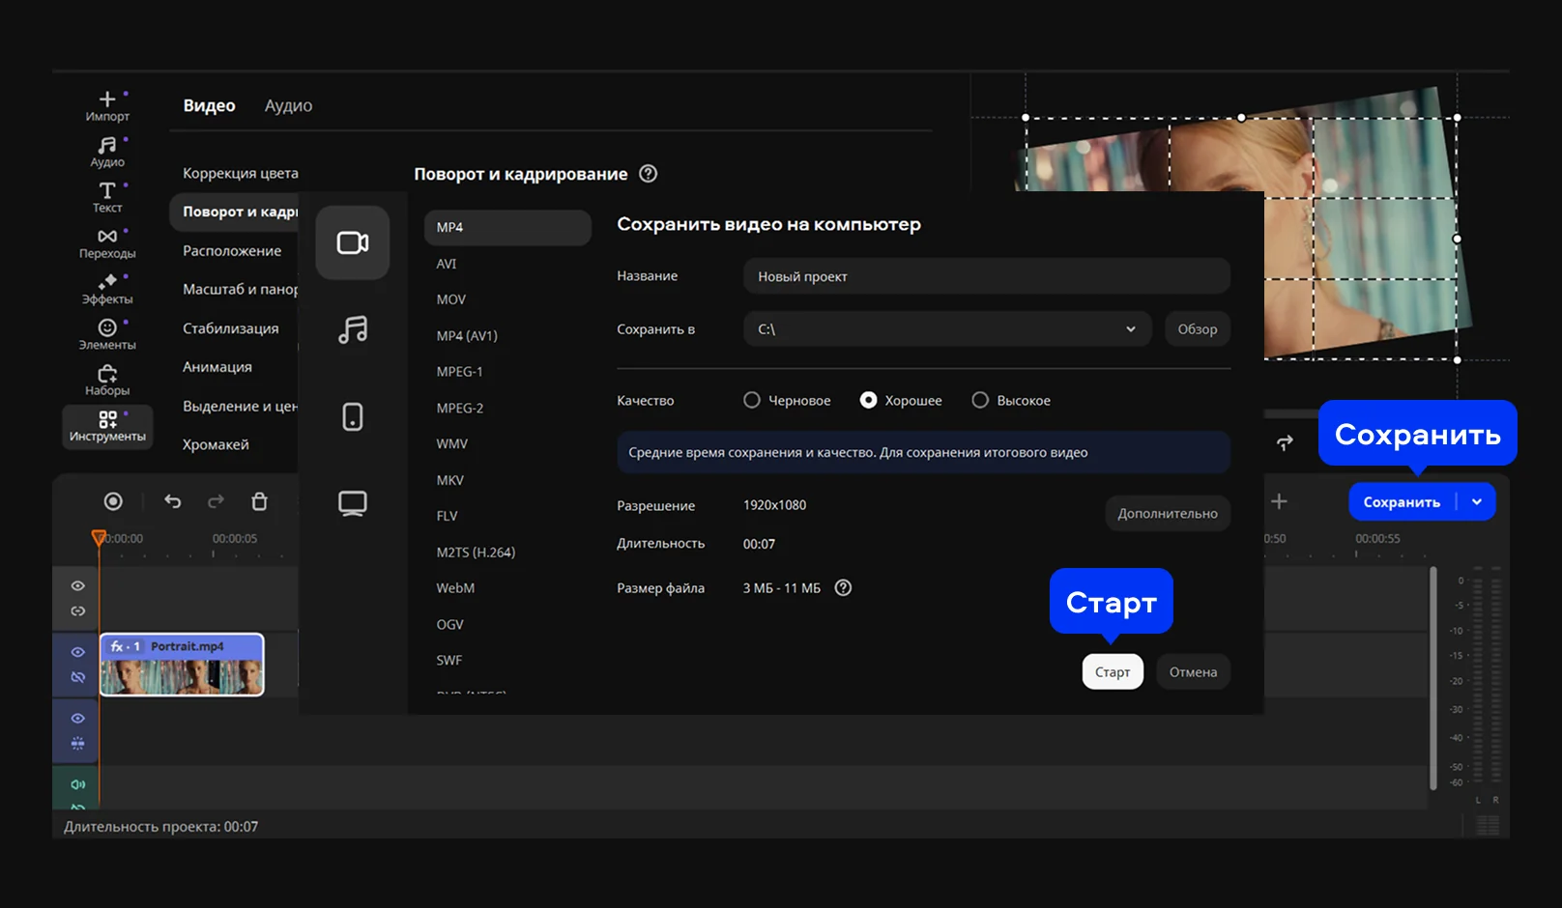Expand the Сохранить в folder dropdown

1130,329
